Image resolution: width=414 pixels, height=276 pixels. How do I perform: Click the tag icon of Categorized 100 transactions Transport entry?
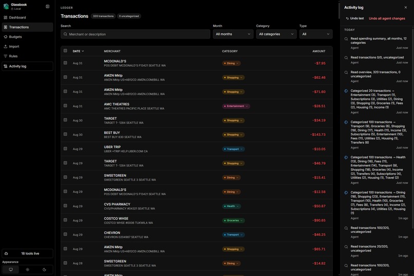pyautogui.click(x=346, y=122)
